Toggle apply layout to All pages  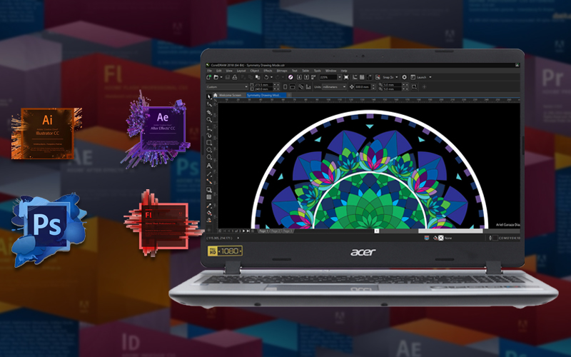(300, 86)
